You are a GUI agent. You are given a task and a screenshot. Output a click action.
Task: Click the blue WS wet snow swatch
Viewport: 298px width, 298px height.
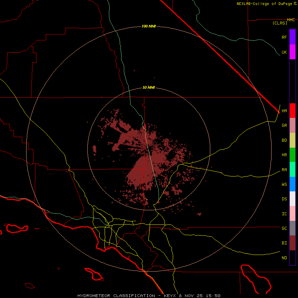click(292, 184)
